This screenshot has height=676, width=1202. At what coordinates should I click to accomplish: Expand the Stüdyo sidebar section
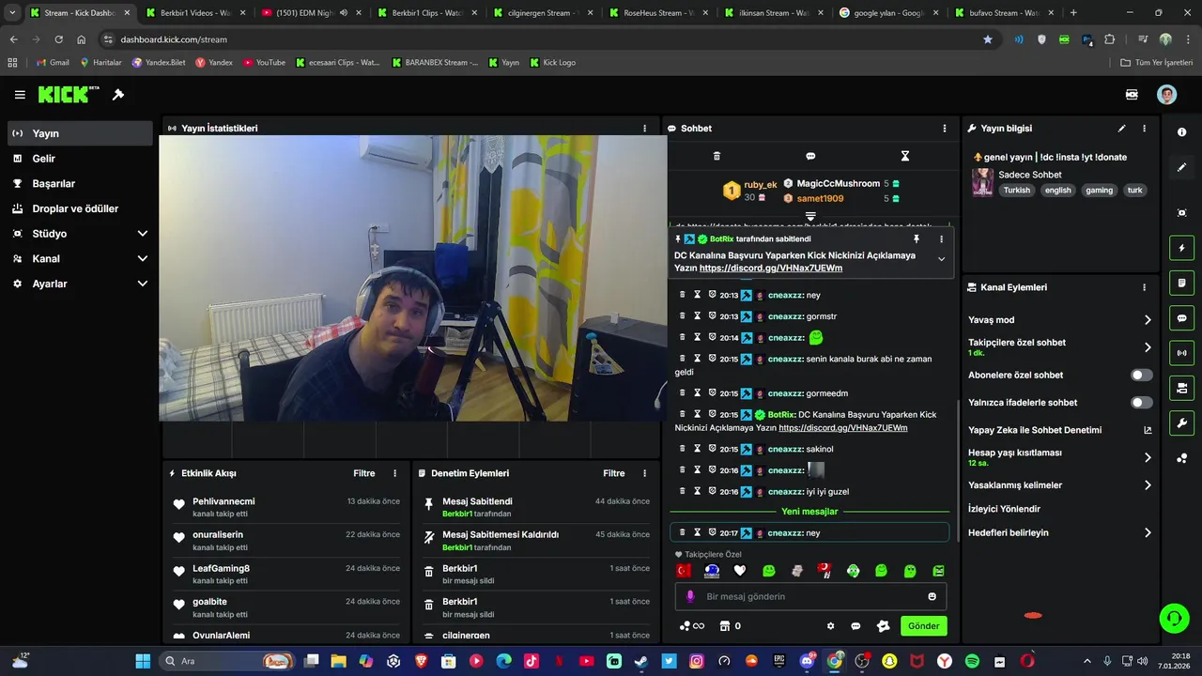click(143, 234)
